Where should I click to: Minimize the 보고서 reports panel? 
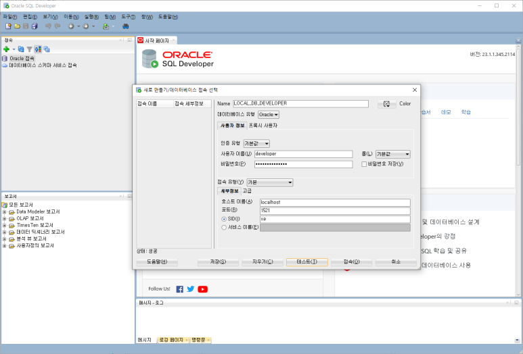pyautogui.click(x=129, y=196)
